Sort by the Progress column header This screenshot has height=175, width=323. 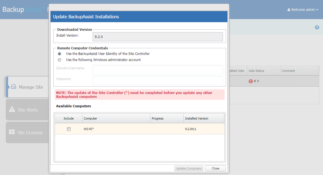point(167,118)
